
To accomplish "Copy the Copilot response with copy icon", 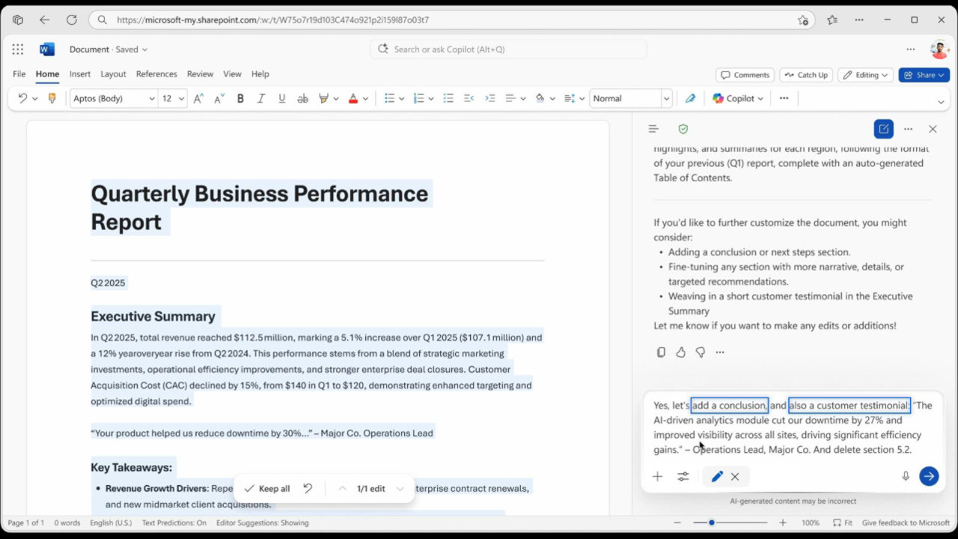I will click(x=661, y=352).
